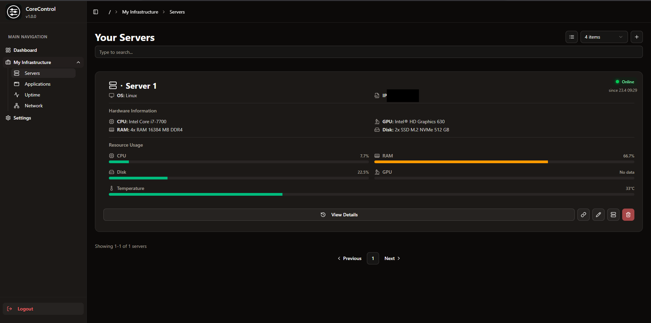
Task: Select Servers in the breadcrumb trail
Action: pyautogui.click(x=177, y=12)
